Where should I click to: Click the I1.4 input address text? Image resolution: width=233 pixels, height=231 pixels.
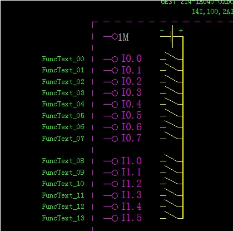(x=131, y=207)
